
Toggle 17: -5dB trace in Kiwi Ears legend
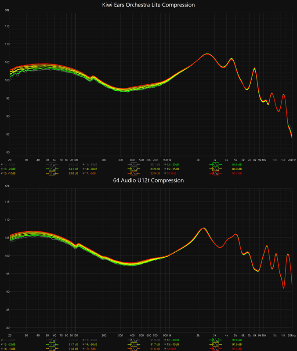(83, 173)
